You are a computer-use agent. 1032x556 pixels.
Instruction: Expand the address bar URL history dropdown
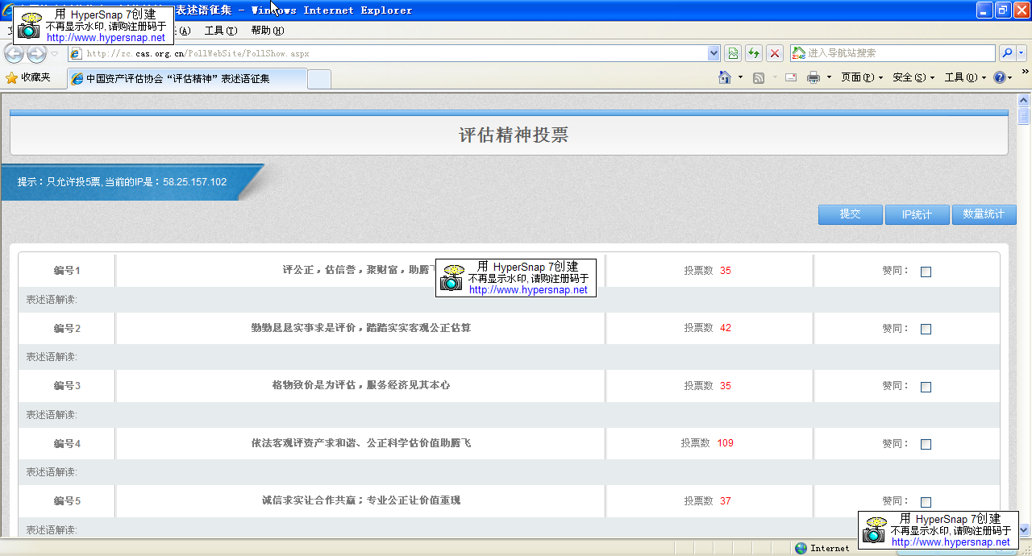coord(714,53)
